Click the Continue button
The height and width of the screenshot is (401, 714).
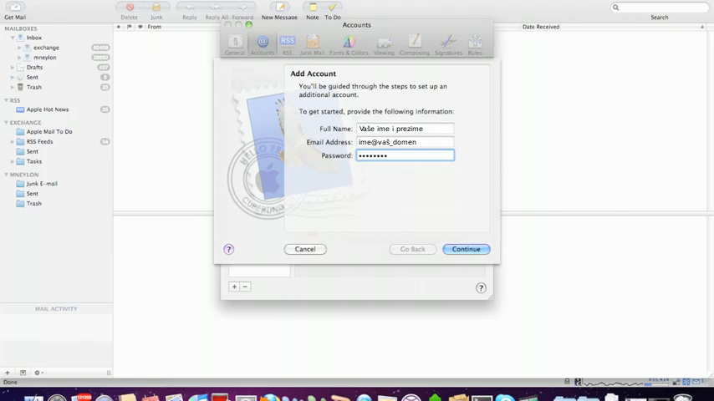coord(467,250)
